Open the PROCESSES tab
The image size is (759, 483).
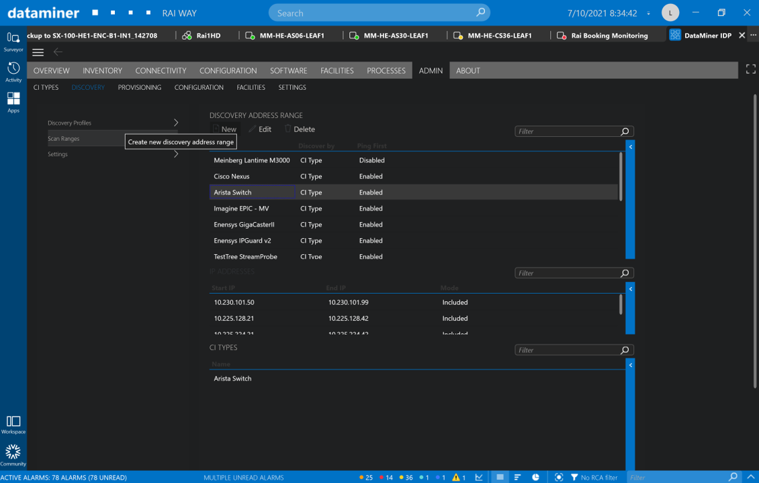tap(386, 70)
